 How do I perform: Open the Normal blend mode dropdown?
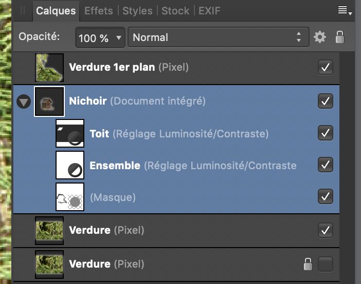click(x=216, y=37)
